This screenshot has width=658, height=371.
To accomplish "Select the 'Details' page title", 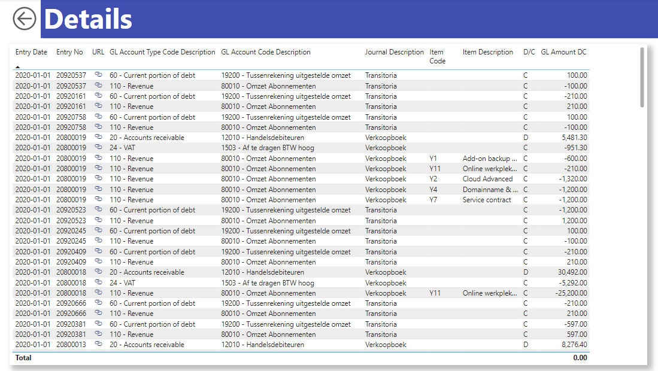I will pos(88,19).
